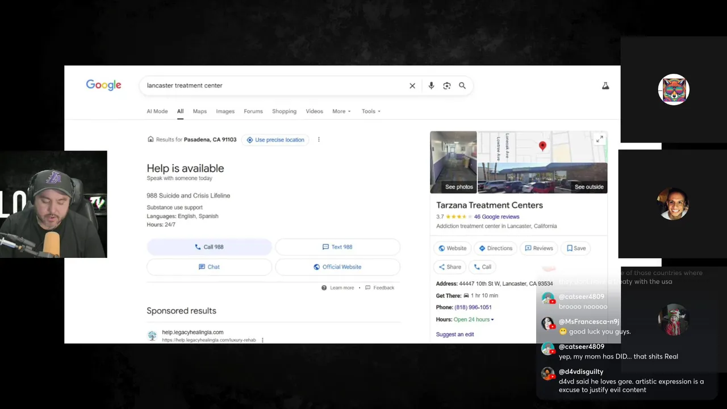Click the address 44447 10th St W text

(506, 283)
